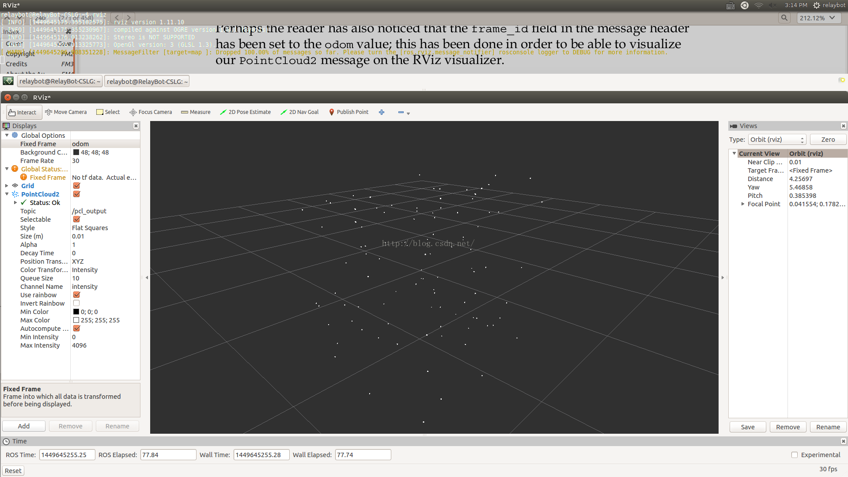Open the Max Color swatch
848x477 pixels.
click(x=76, y=320)
